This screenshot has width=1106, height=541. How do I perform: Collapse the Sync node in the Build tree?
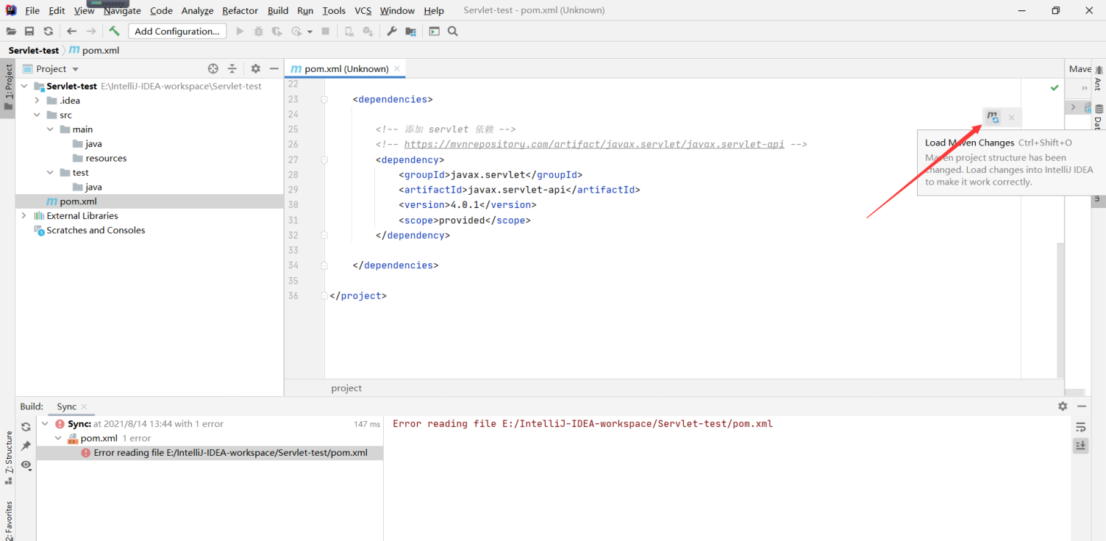click(x=45, y=424)
